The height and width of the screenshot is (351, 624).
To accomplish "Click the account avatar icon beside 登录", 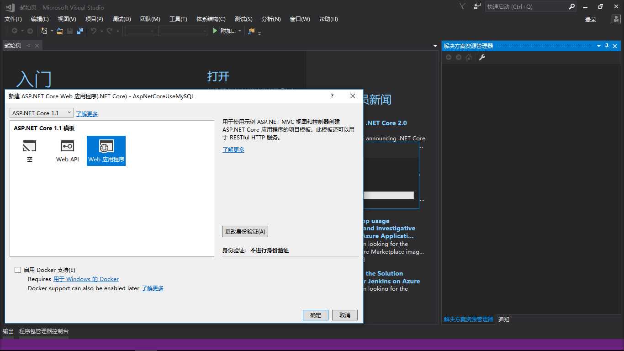I will 616,19.
